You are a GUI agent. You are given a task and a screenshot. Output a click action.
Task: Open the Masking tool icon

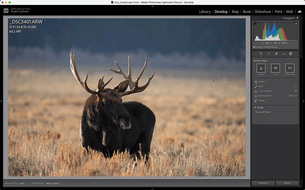click(291, 54)
